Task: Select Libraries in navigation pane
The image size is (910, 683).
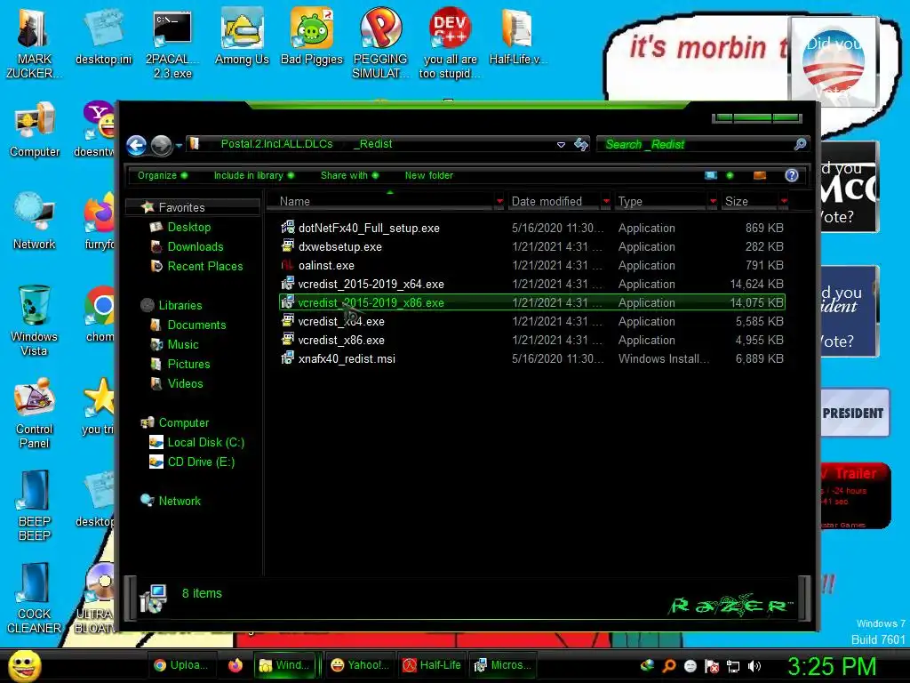Action: pyautogui.click(x=180, y=306)
